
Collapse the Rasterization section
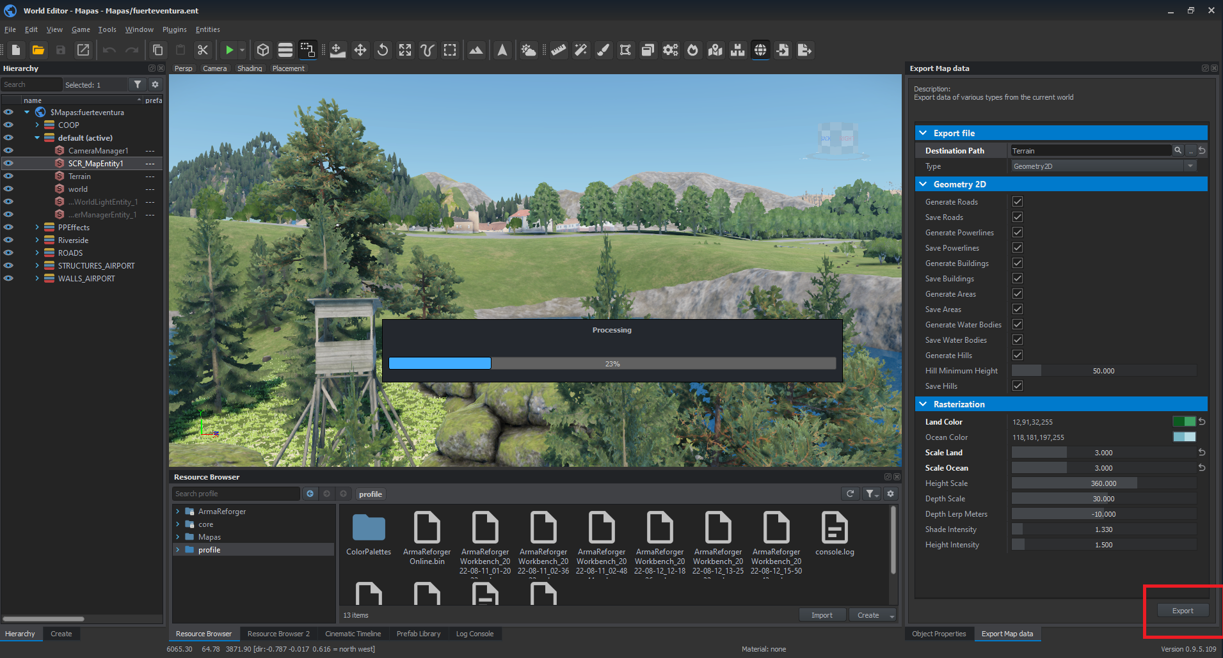[x=923, y=404]
